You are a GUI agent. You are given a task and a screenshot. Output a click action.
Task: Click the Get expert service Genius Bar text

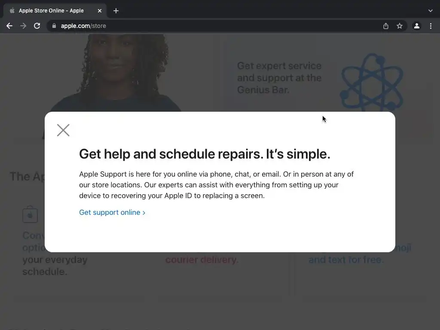279,78
